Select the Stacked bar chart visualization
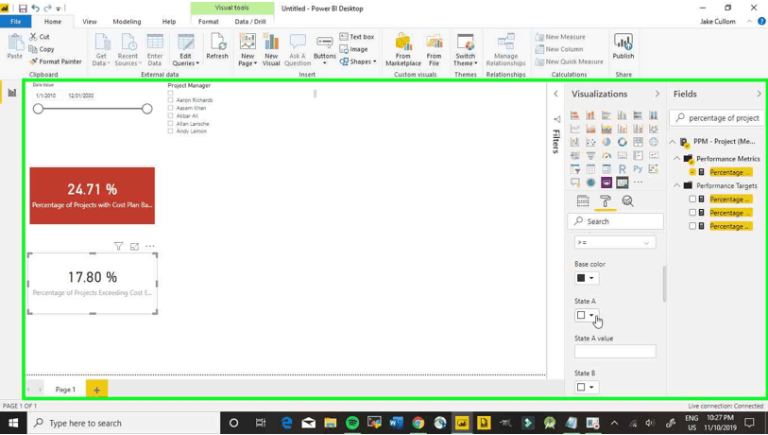This screenshot has height=435, width=768. click(x=575, y=115)
